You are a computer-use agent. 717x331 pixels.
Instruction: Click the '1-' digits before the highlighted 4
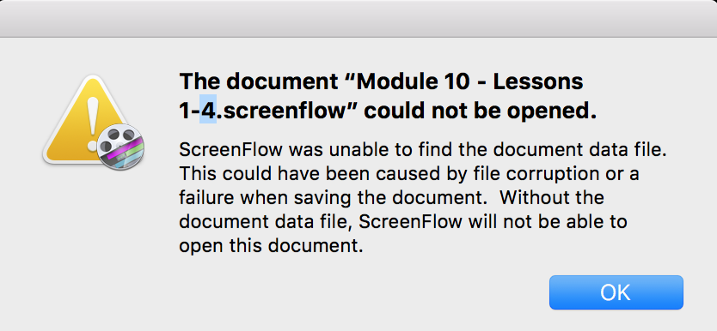click(x=190, y=111)
